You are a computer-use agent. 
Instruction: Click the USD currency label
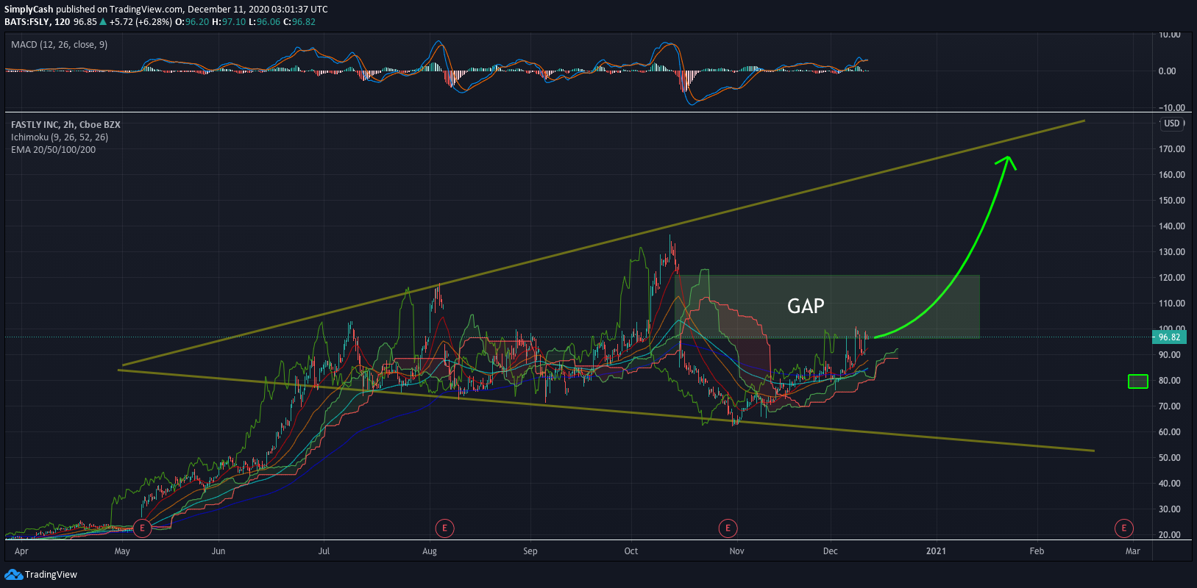coord(1172,123)
